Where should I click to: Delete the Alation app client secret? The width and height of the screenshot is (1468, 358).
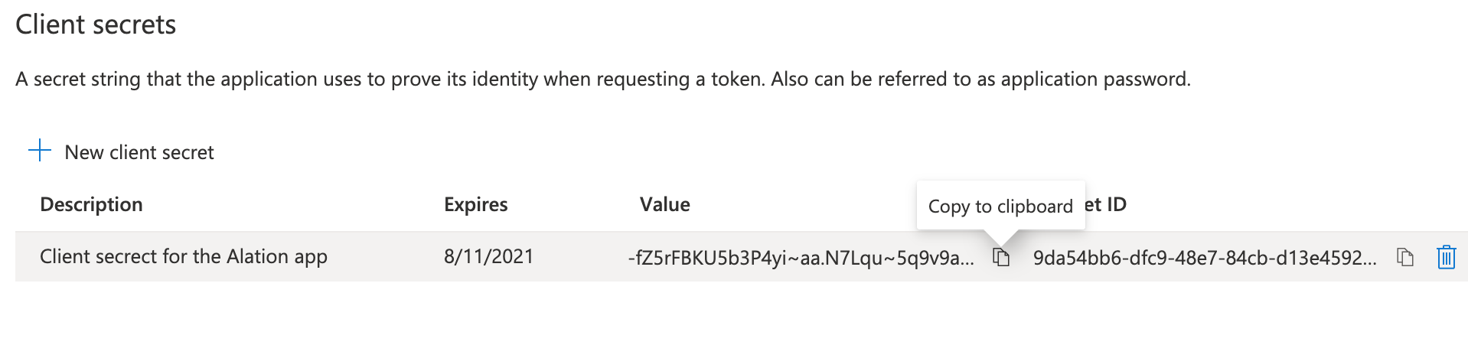(1446, 257)
